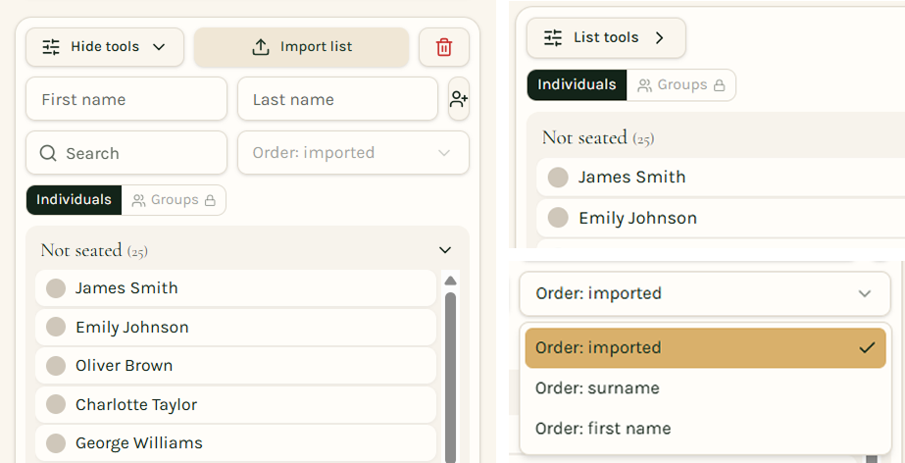Click the Search input field
The height and width of the screenshot is (463, 905).
[126, 152]
